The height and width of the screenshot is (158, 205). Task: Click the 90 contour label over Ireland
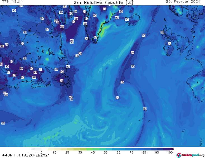pos(169,44)
